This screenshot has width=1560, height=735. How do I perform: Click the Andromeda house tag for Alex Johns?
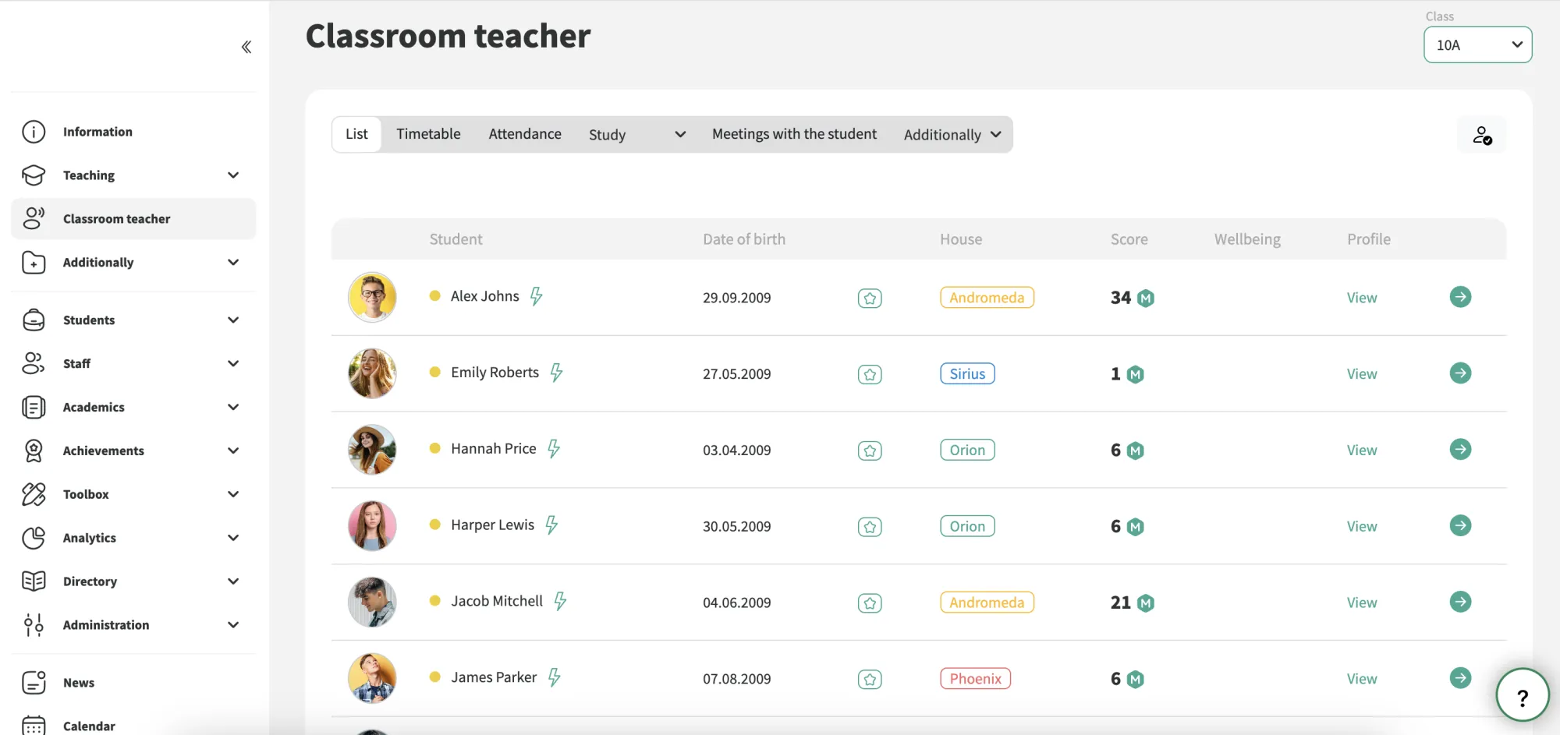pyautogui.click(x=987, y=298)
